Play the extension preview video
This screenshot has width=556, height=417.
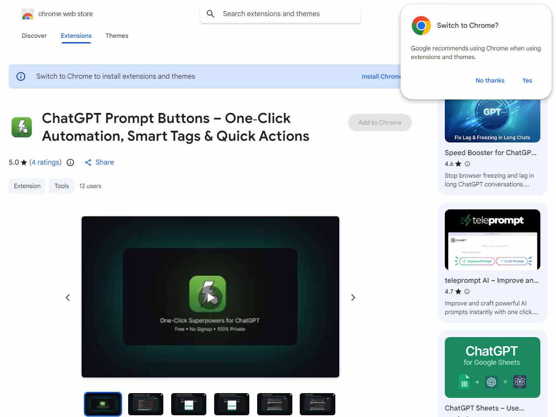(210, 297)
